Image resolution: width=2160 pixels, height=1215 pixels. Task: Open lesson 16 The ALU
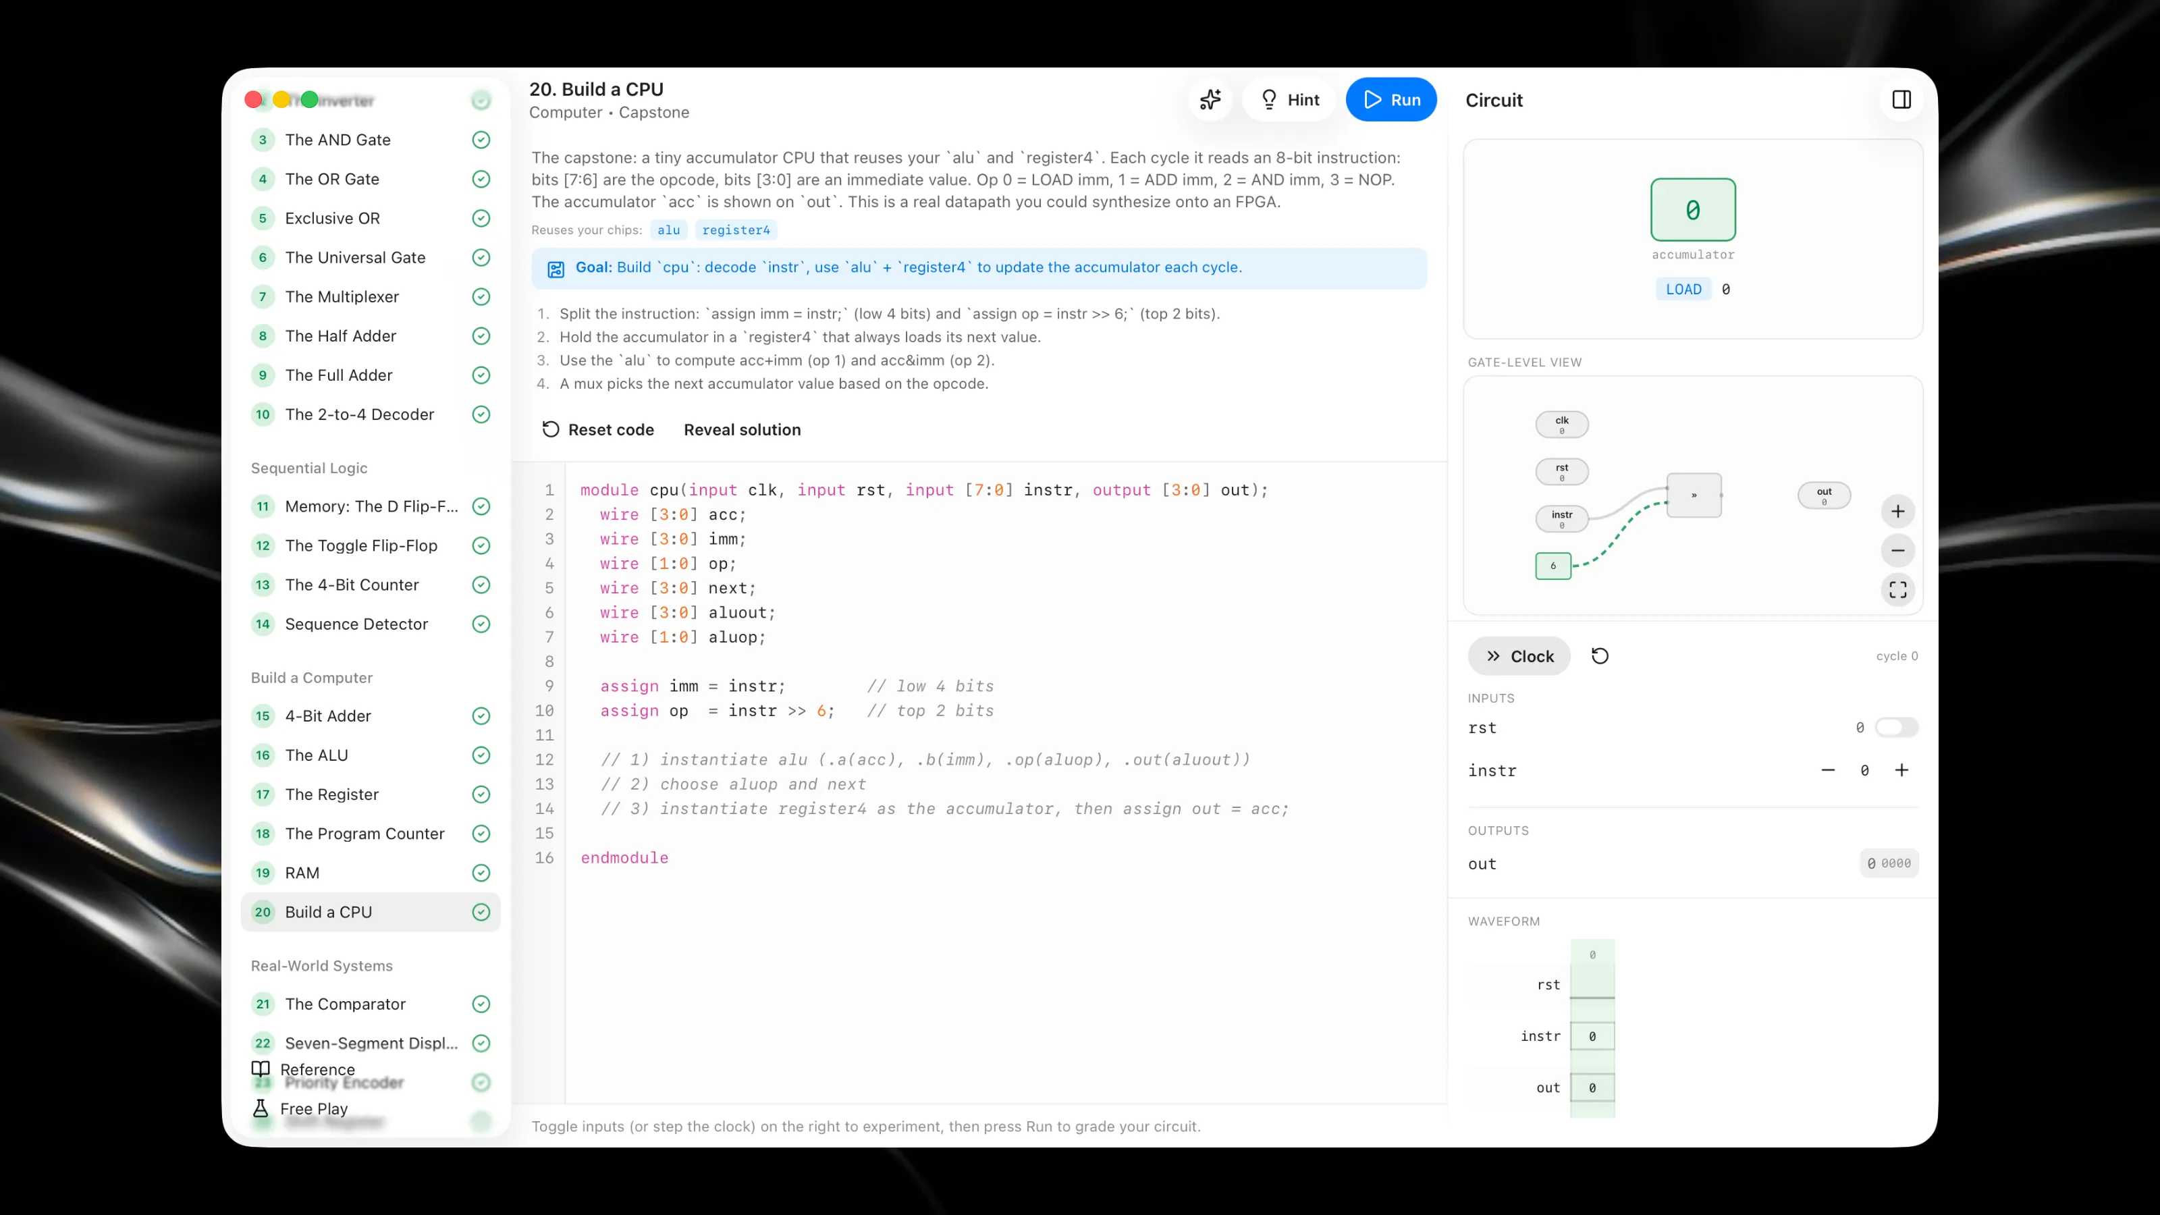(371, 755)
